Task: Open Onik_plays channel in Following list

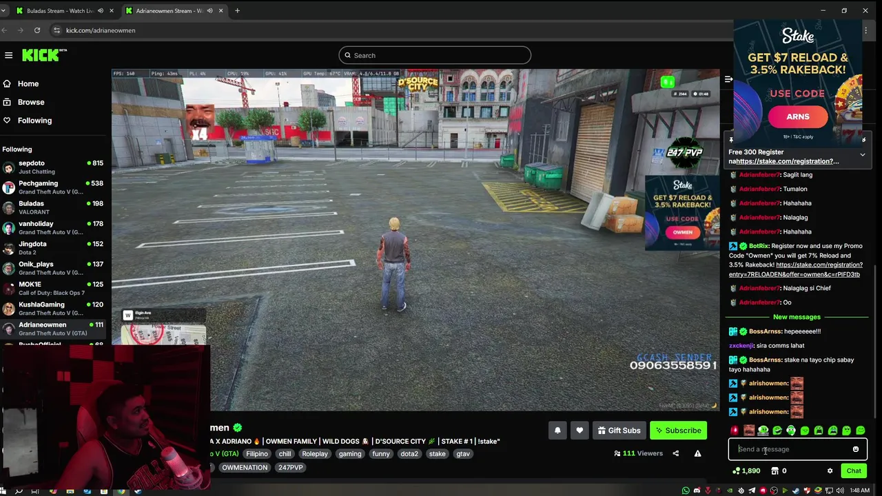Action: pyautogui.click(x=53, y=268)
